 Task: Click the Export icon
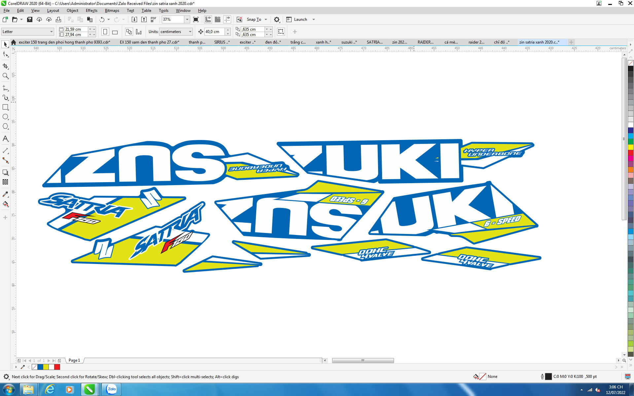144,19
